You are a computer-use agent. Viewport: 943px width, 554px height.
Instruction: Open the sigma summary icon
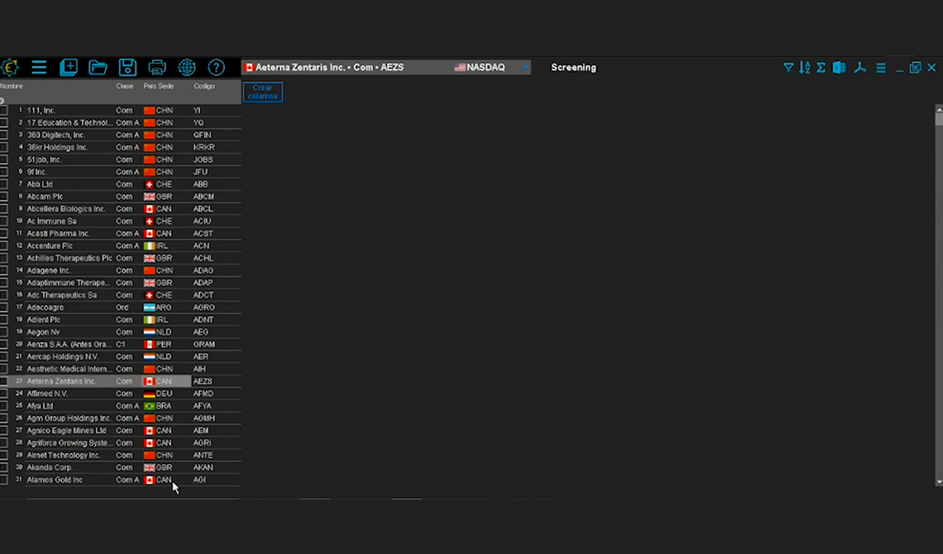pos(821,67)
